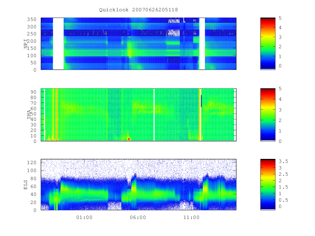Select the NPI axis label
This screenshot has width=315, height=236.
26,44
